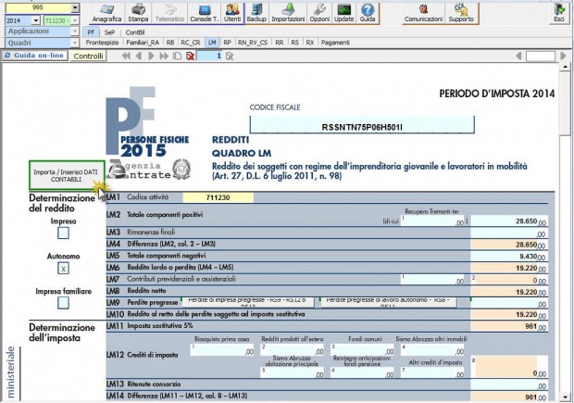The height and width of the screenshot is (403, 574).
Task: Open the RP quadro tab
Action: point(228,43)
